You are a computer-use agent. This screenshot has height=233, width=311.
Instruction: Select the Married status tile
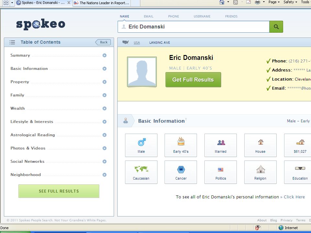(x=221, y=145)
